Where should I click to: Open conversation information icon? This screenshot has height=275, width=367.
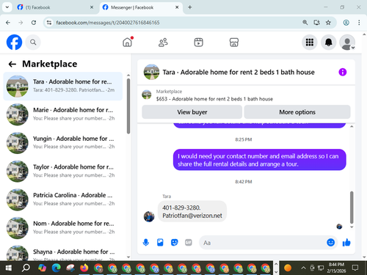(x=343, y=72)
